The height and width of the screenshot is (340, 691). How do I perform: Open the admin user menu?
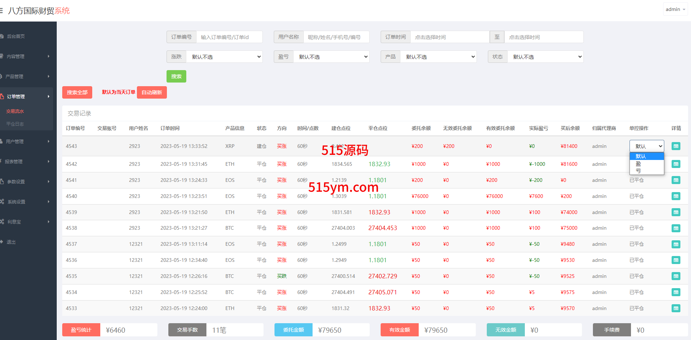coord(675,9)
